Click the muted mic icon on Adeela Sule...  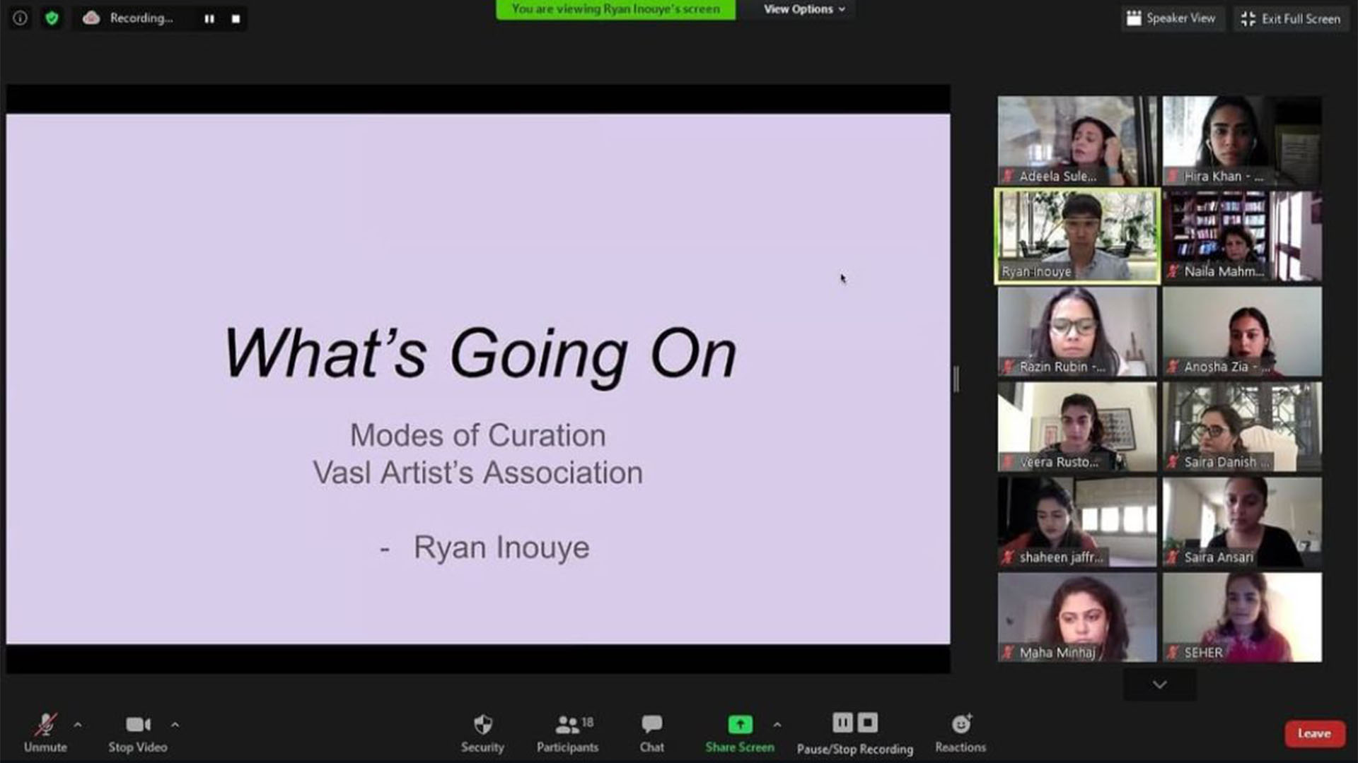[x=1008, y=176]
